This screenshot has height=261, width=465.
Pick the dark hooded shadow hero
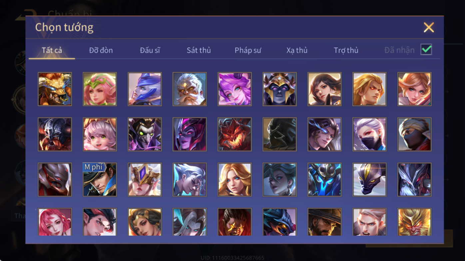279,134
